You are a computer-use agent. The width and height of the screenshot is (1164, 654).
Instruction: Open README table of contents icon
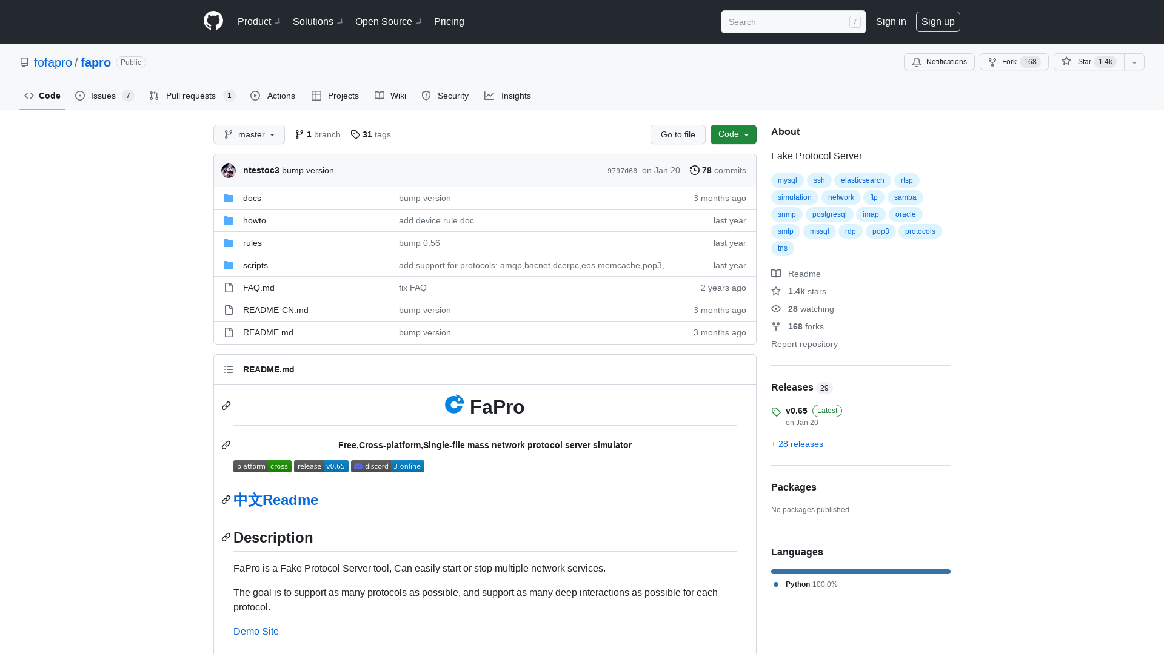229,369
